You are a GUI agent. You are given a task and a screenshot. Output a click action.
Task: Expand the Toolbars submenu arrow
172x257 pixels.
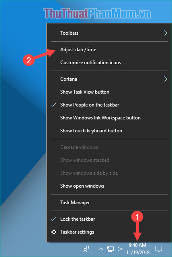[x=166, y=33]
